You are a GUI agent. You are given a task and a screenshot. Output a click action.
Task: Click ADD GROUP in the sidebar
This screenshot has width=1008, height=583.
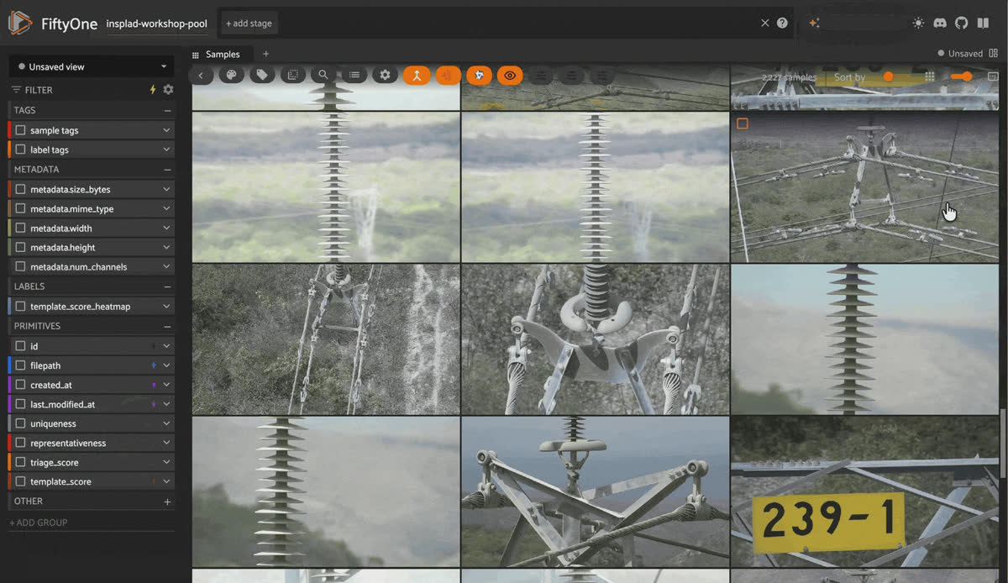coord(39,523)
